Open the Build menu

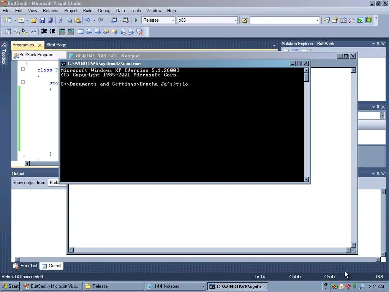point(88,10)
